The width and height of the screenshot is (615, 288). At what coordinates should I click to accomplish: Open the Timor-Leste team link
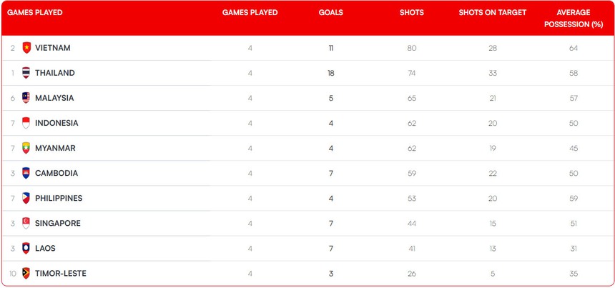pyautogui.click(x=61, y=273)
